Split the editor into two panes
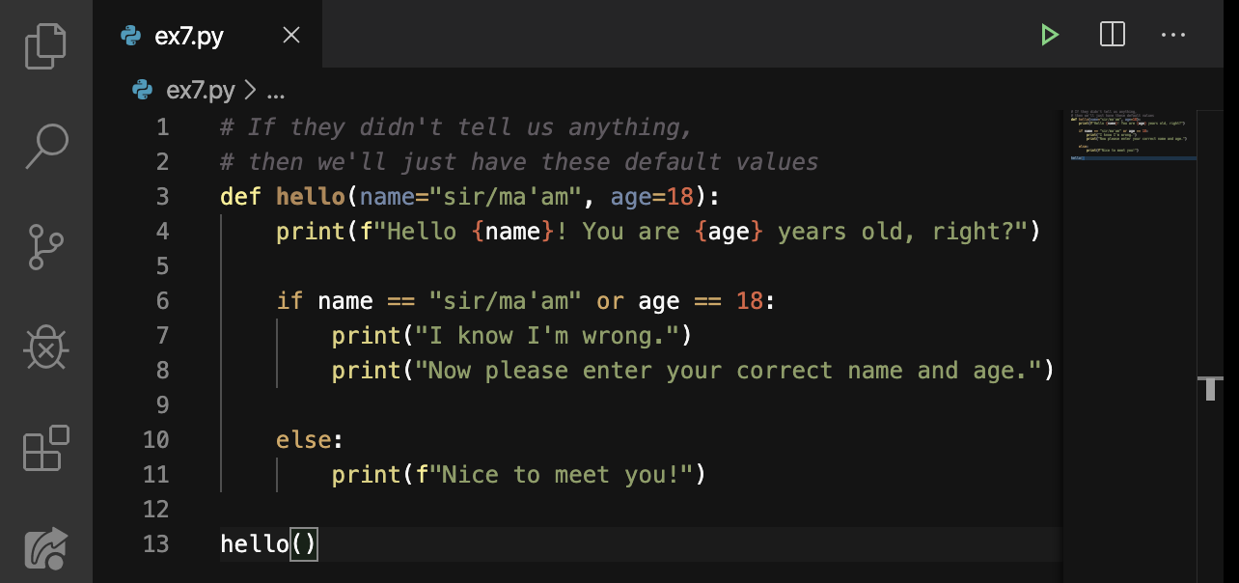 [x=1112, y=34]
